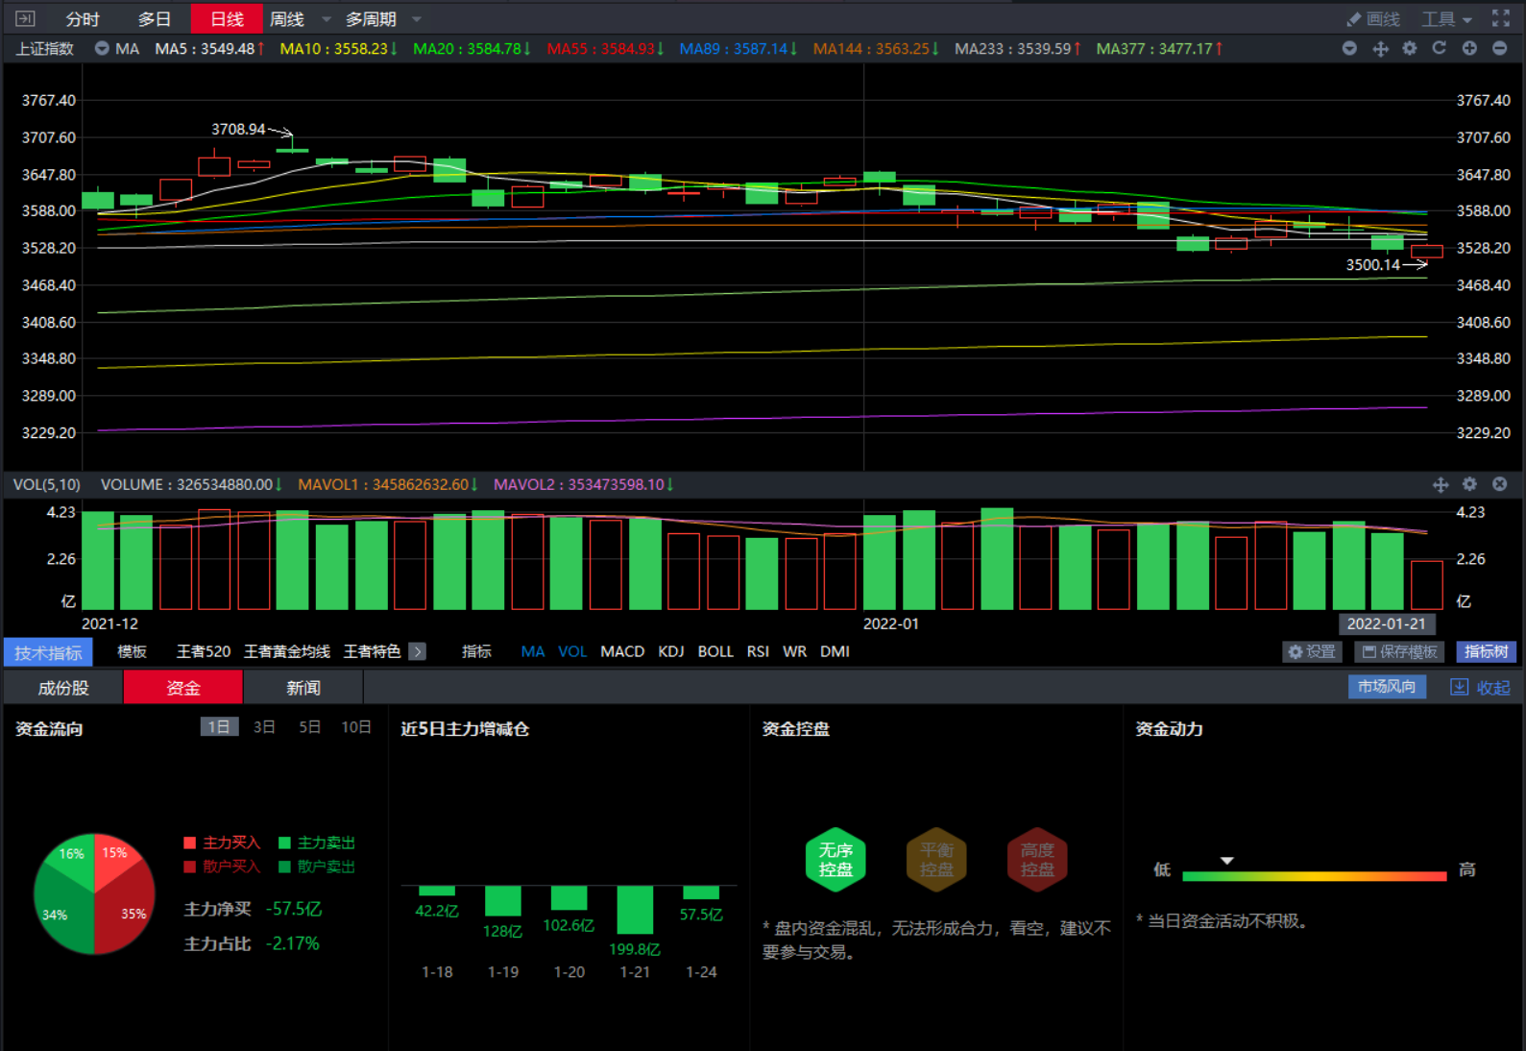Select the 3日 capital flow period
This screenshot has width=1526, height=1051.
(x=264, y=727)
